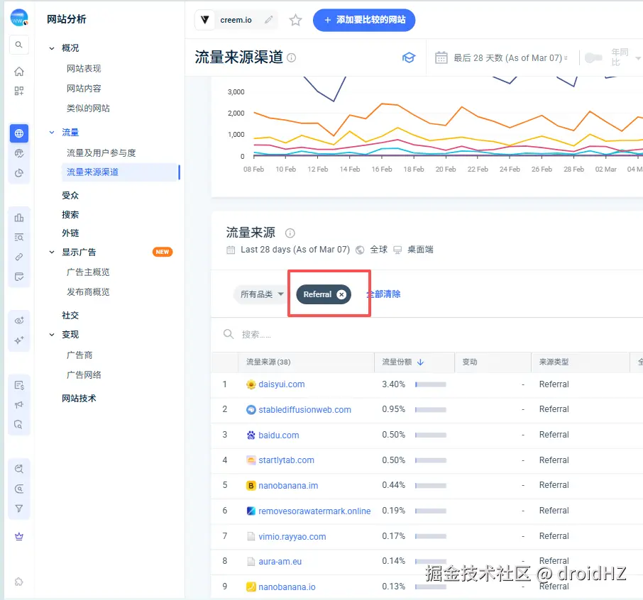Open the eye with sparkle icon
Screen dimensions: 643x600
pyautogui.click(x=19, y=321)
